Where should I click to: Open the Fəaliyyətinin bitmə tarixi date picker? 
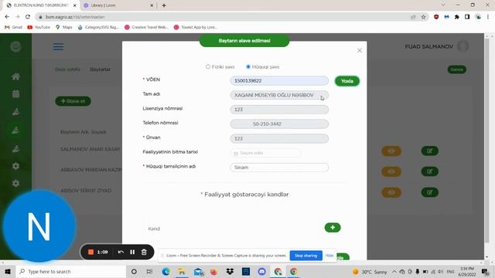point(265,153)
